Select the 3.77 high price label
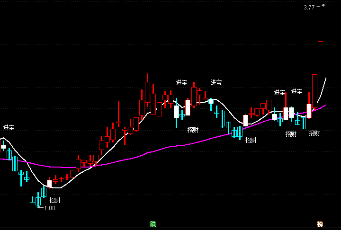The width and height of the screenshot is (341, 230). pyautogui.click(x=309, y=8)
